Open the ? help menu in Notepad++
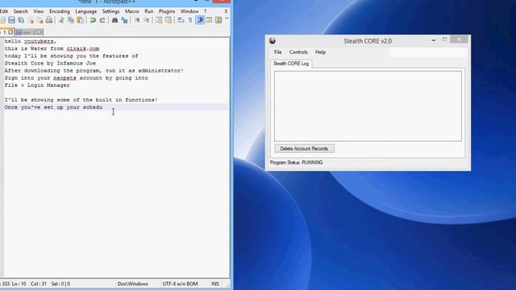The image size is (516, 290). click(205, 11)
